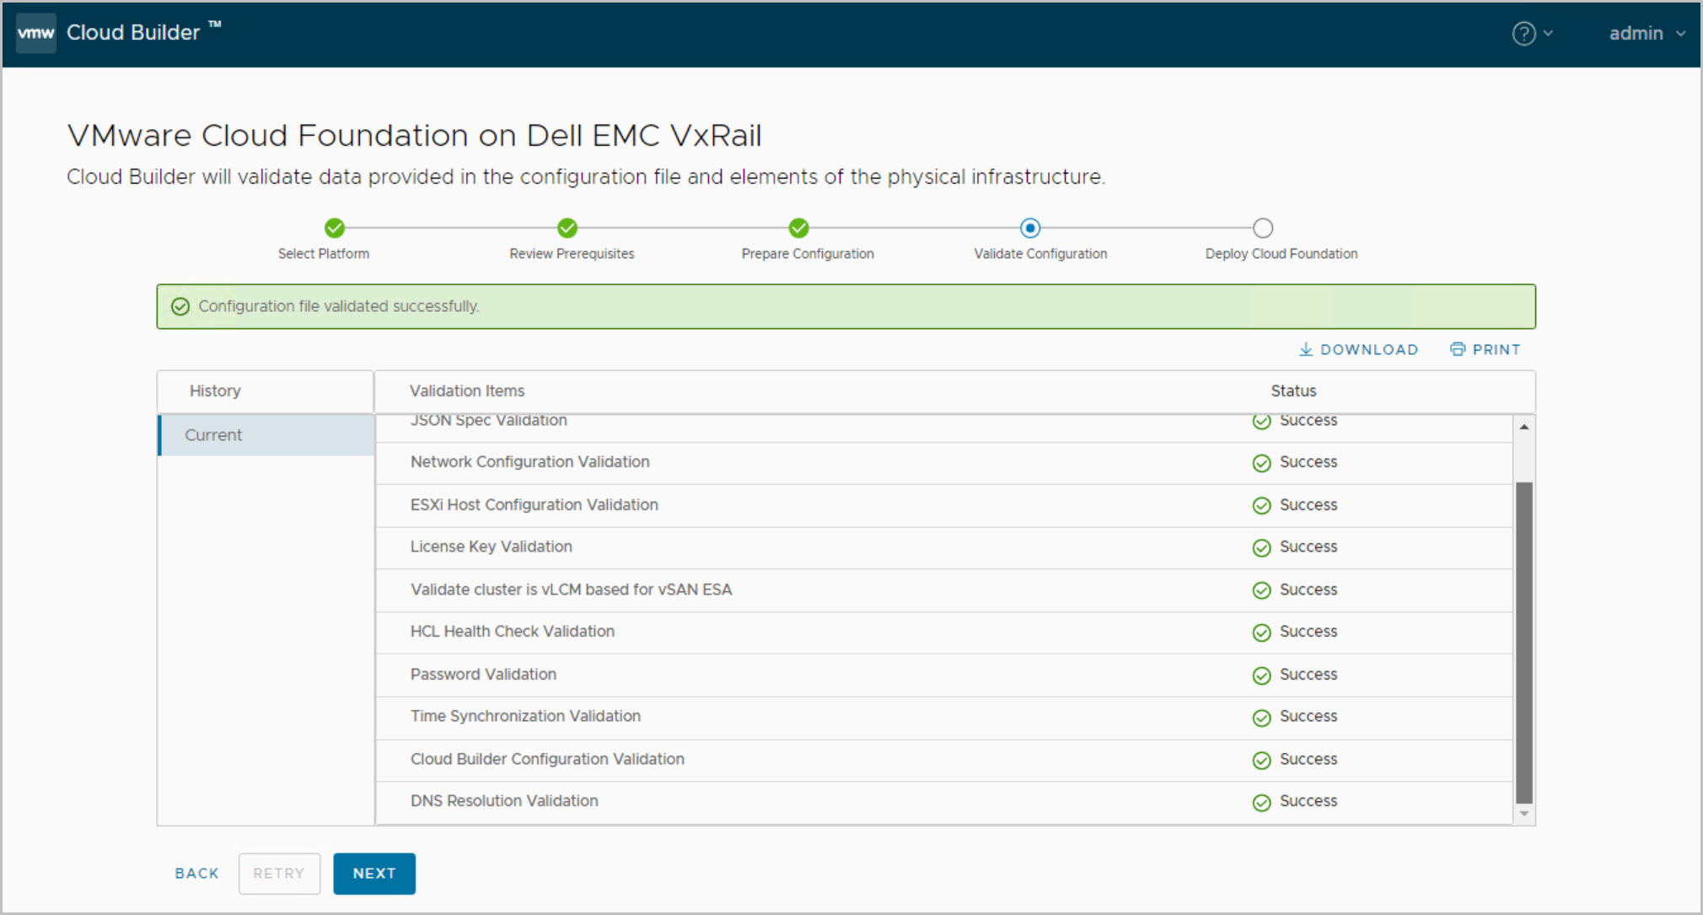Click the vmw logo icon
1703x915 pixels.
[x=35, y=34]
